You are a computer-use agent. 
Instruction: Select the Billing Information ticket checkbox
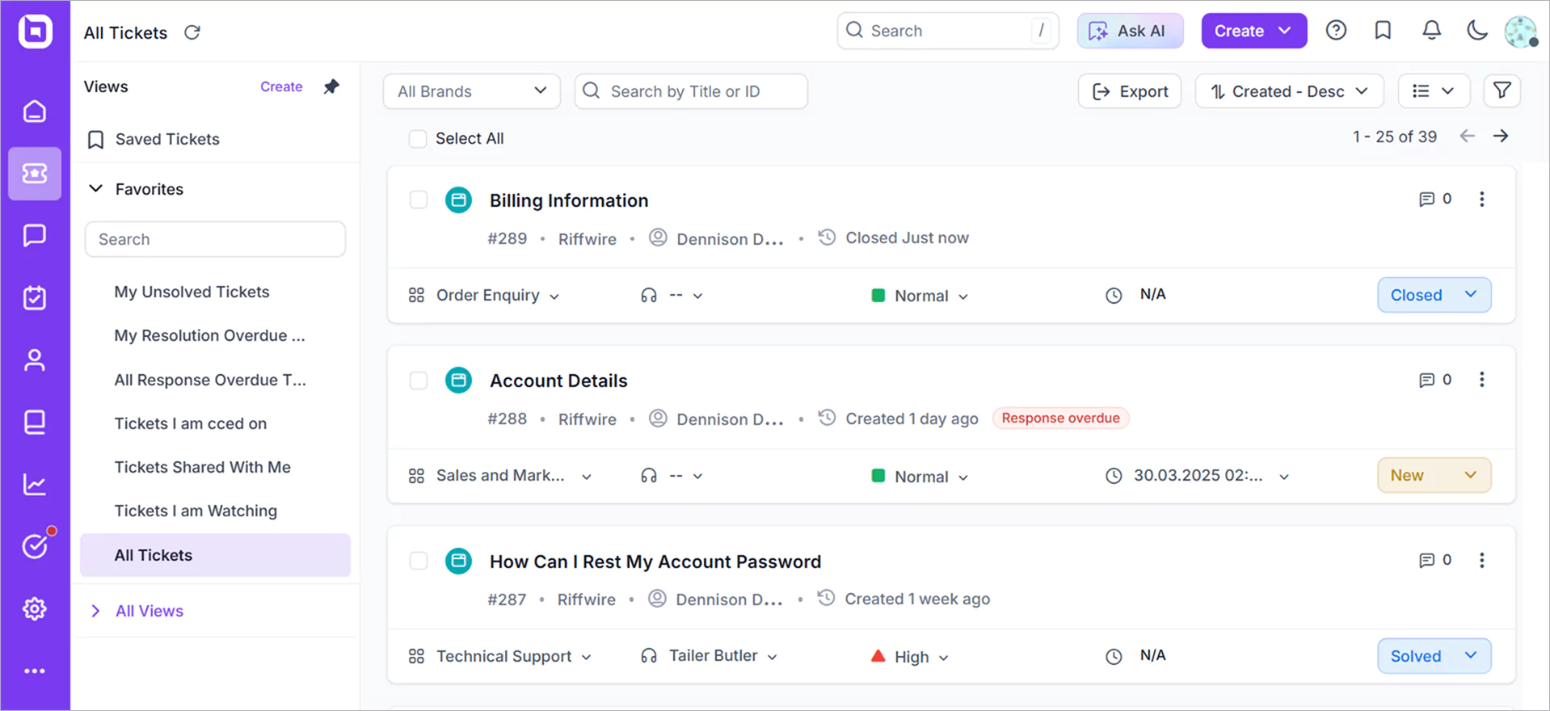[x=419, y=200]
